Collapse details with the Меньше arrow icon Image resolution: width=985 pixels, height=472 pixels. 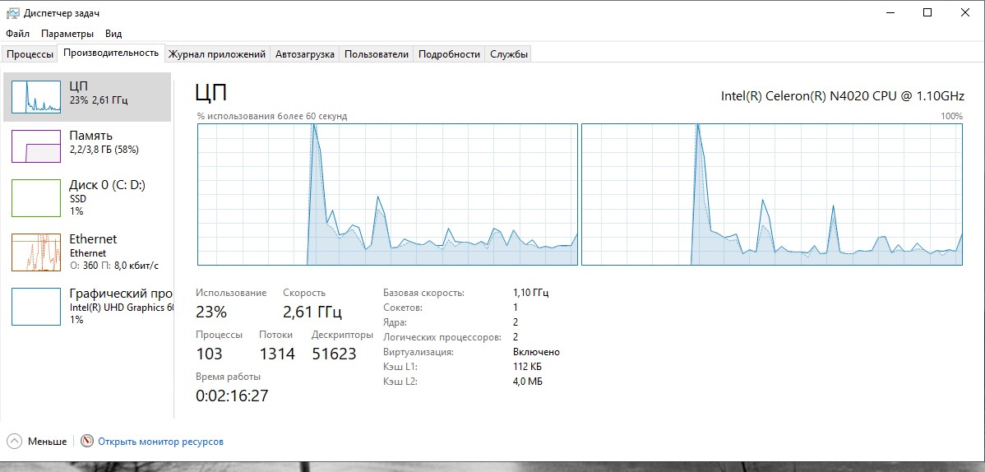tap(14, 442)
